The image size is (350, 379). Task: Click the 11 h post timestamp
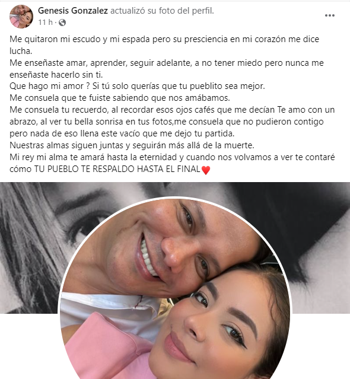pyautogui.click(x=46, y=23)
